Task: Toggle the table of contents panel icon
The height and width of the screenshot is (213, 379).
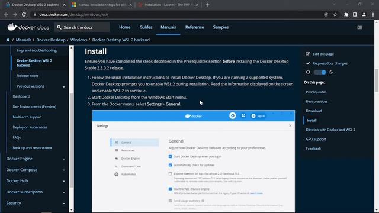Action: [x=359, y=27]
